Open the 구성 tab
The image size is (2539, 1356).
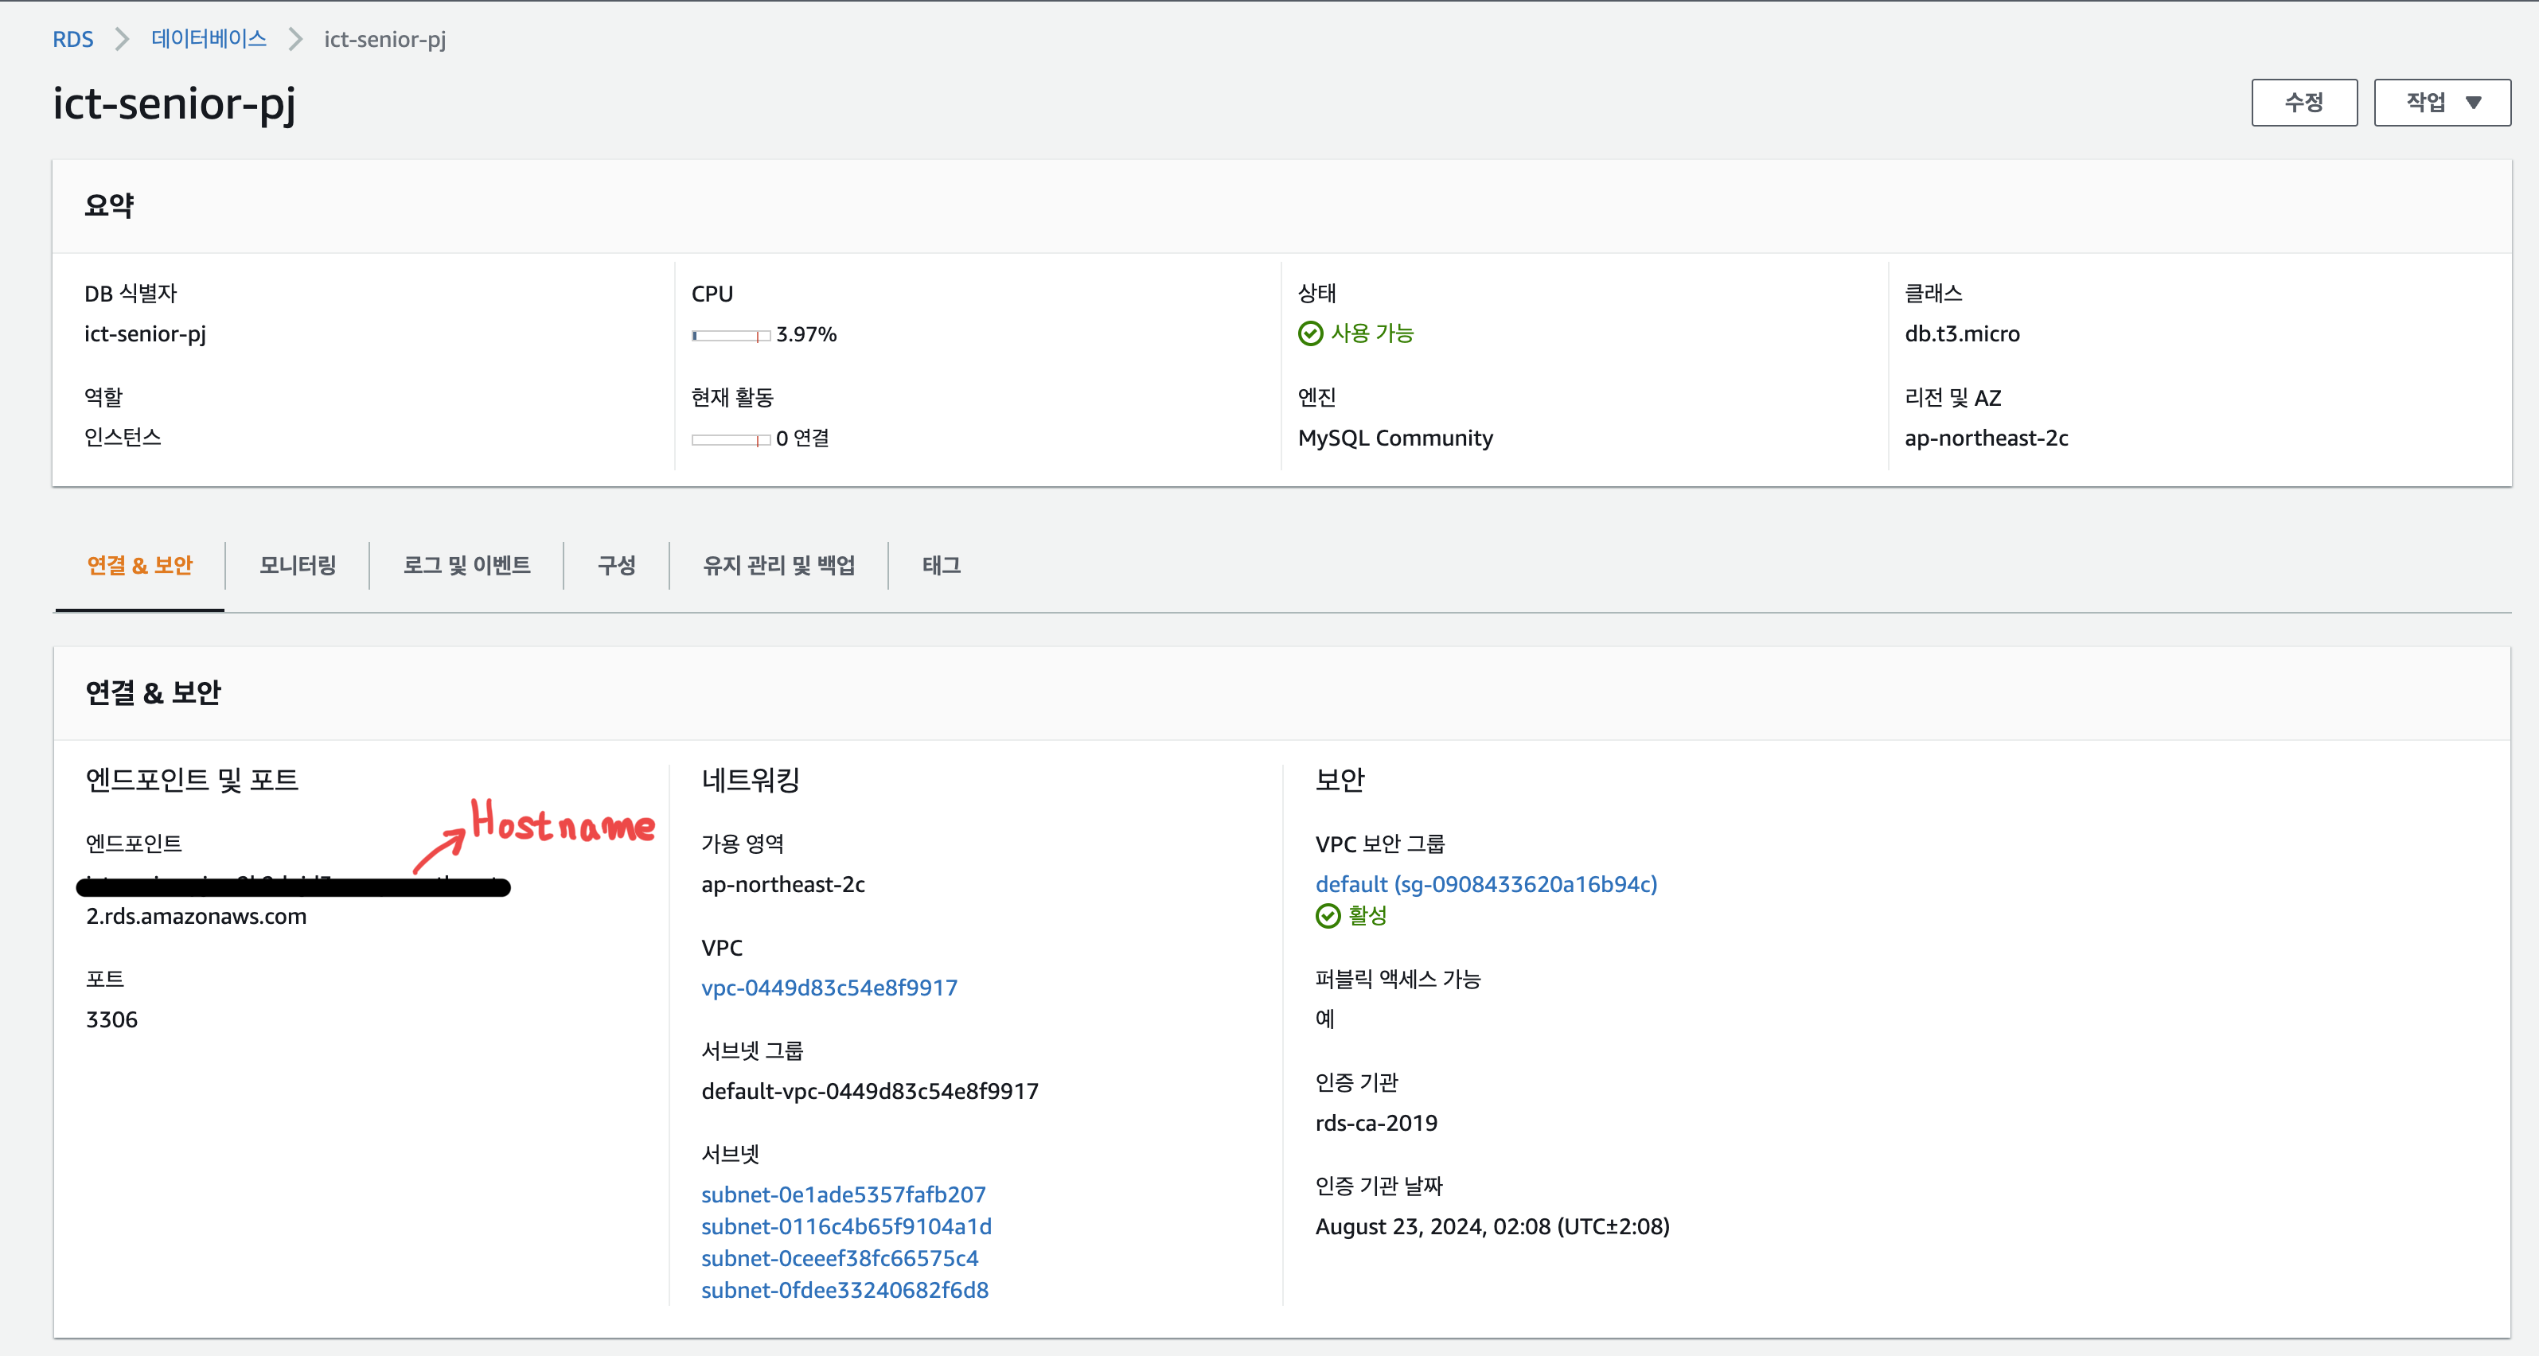pyautogui.click(x=616, y=565)
